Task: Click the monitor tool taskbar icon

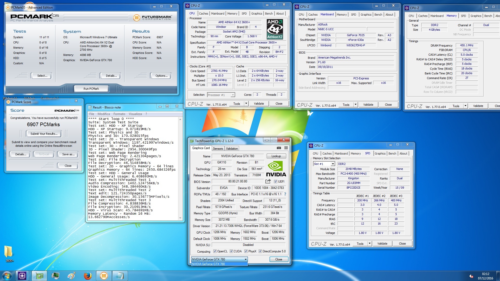Action: (x=55, y=276)
